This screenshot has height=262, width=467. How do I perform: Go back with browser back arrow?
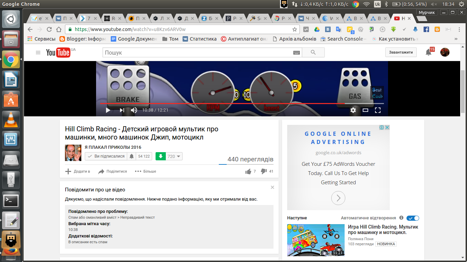click(30, 29)
